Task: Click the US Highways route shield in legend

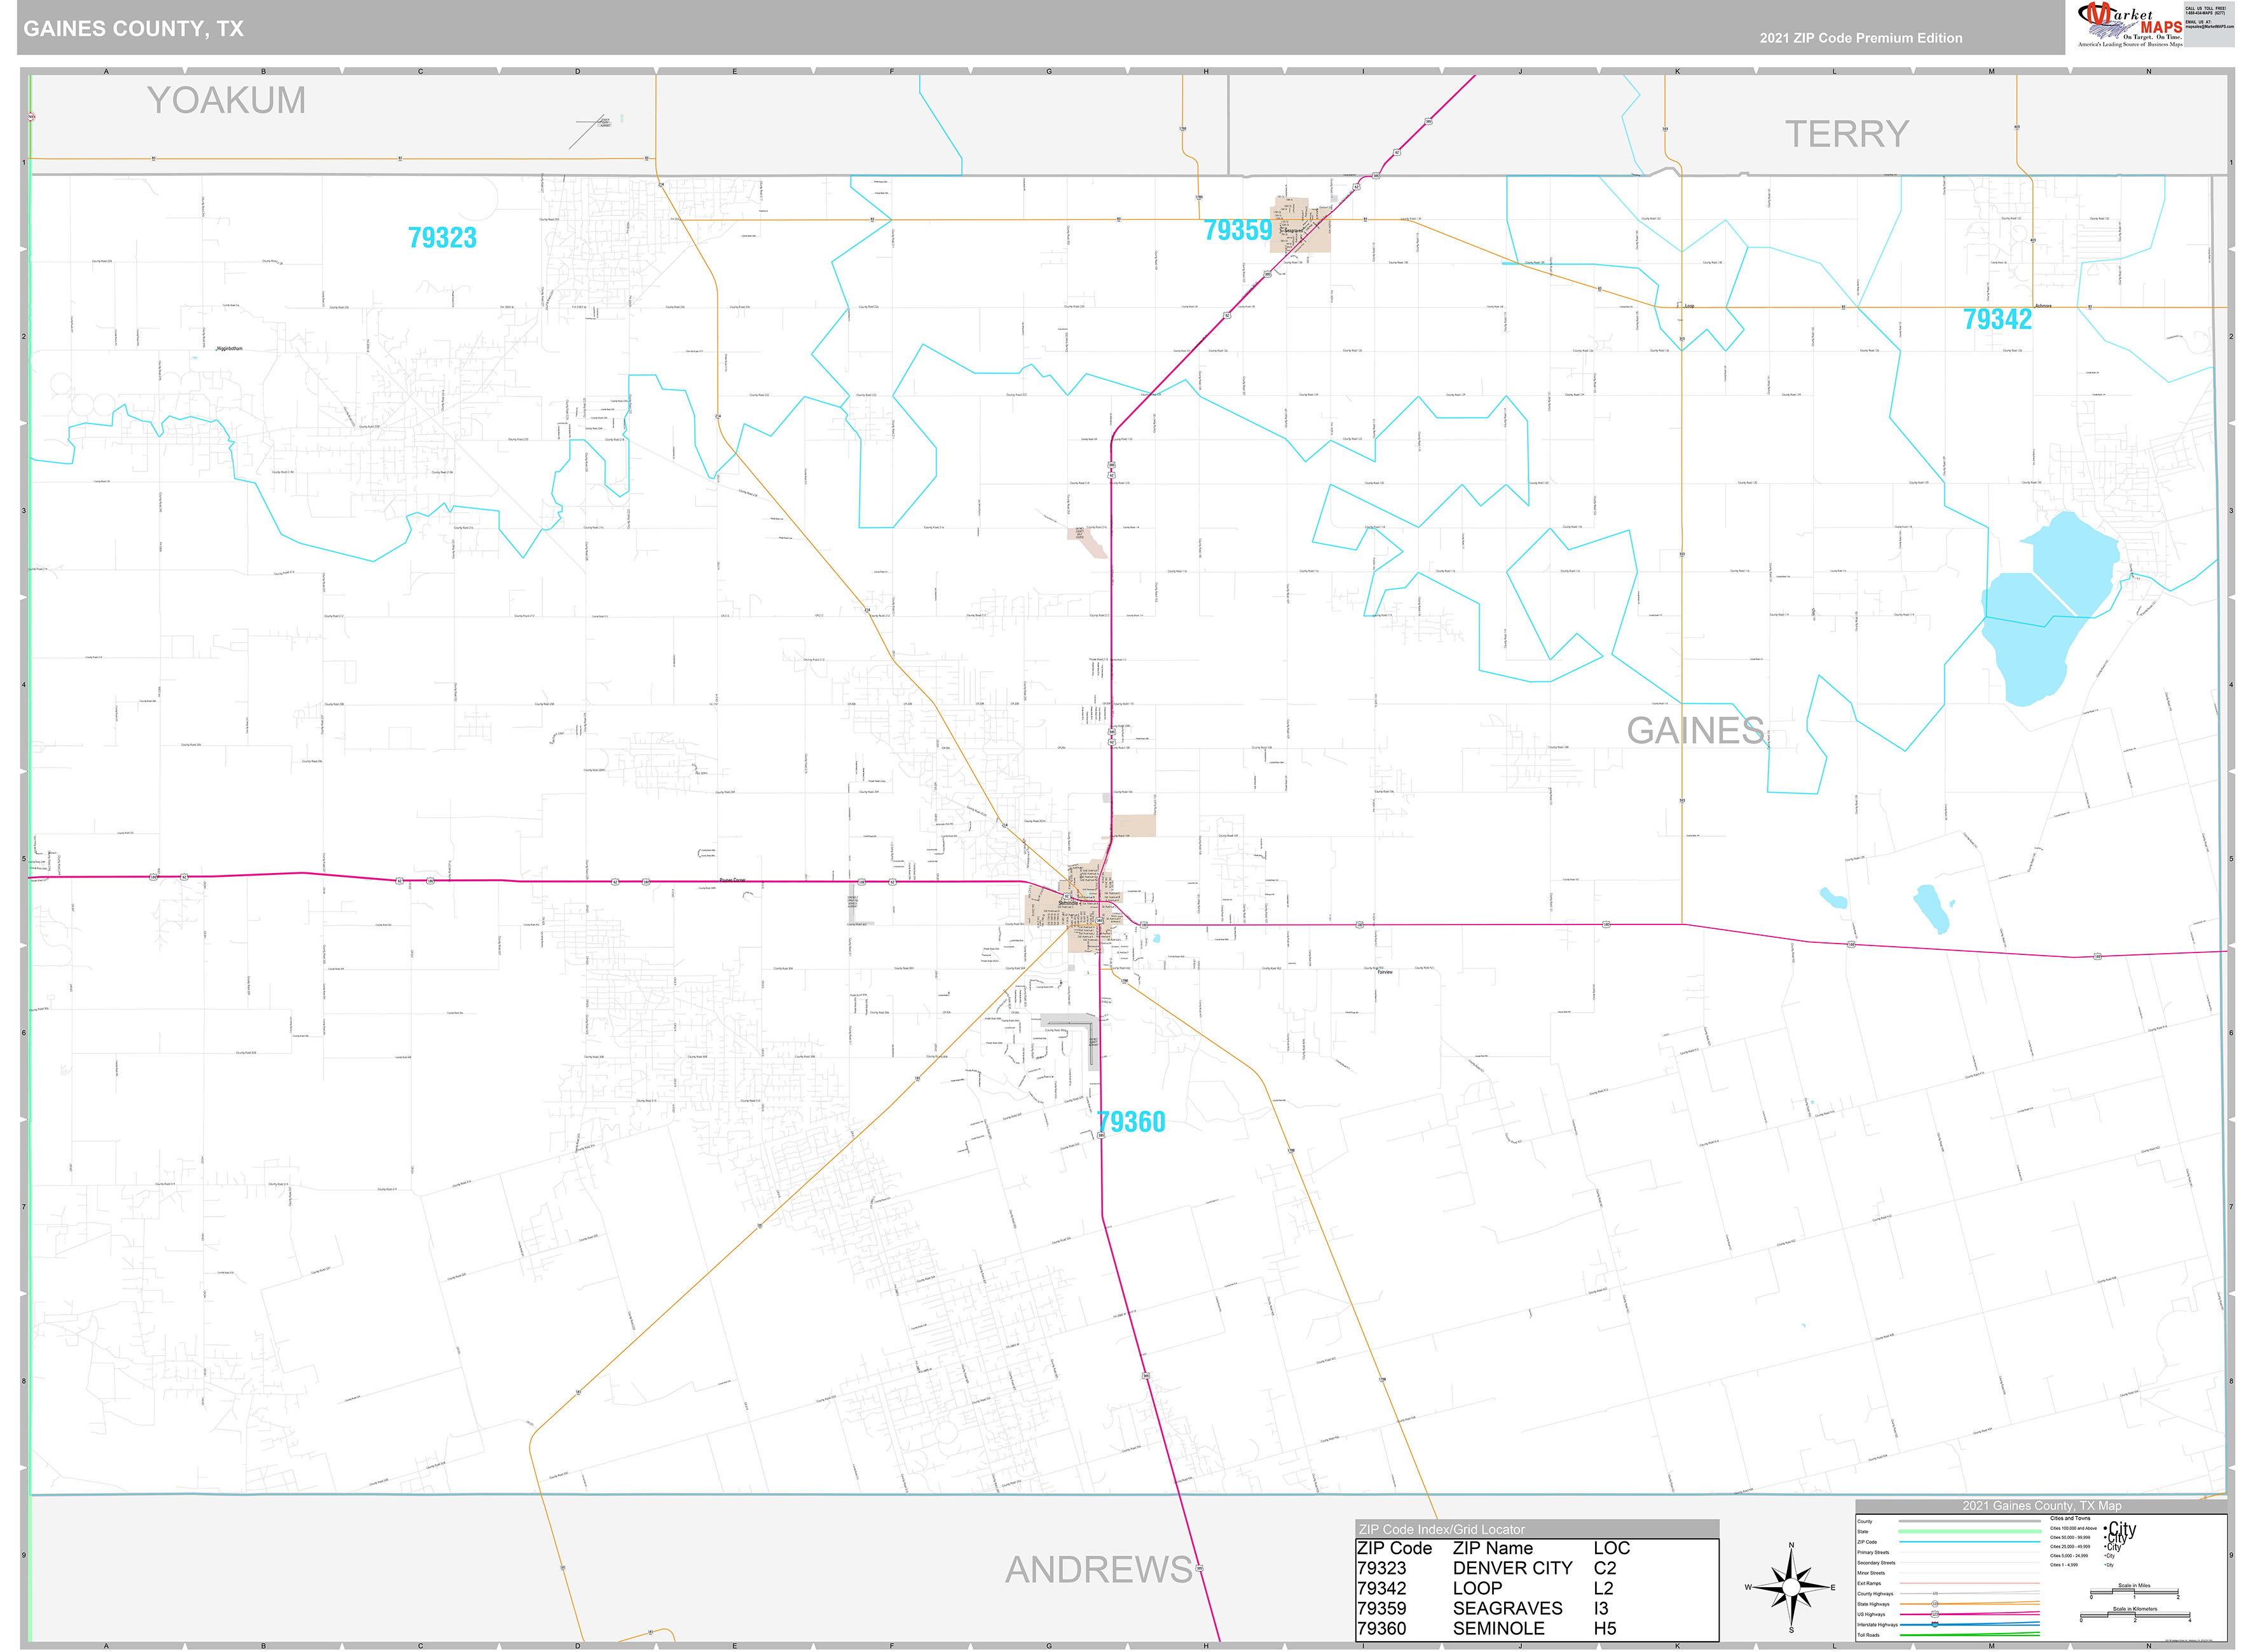Action: pos(1934,1614)
